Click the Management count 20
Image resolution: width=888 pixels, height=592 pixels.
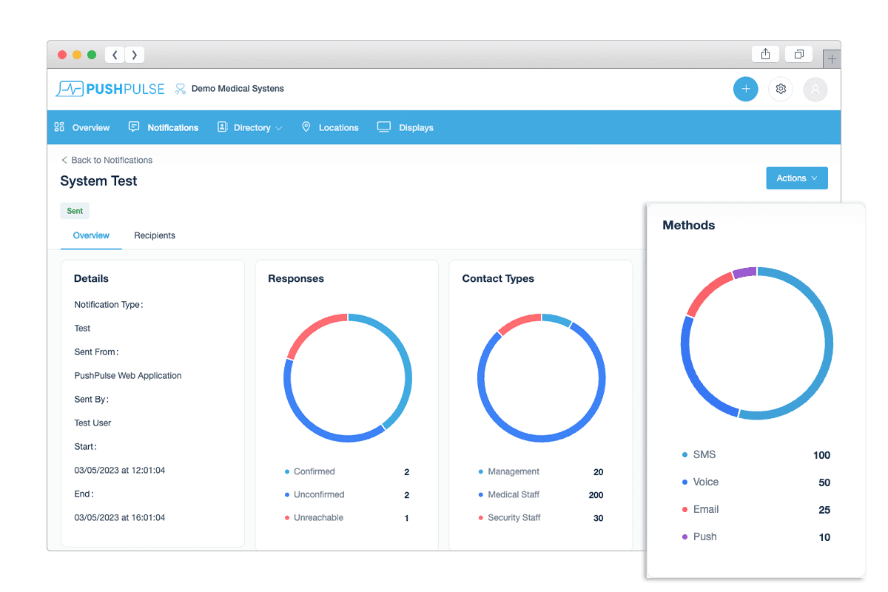pyautogui.click(x=598, y=472)
